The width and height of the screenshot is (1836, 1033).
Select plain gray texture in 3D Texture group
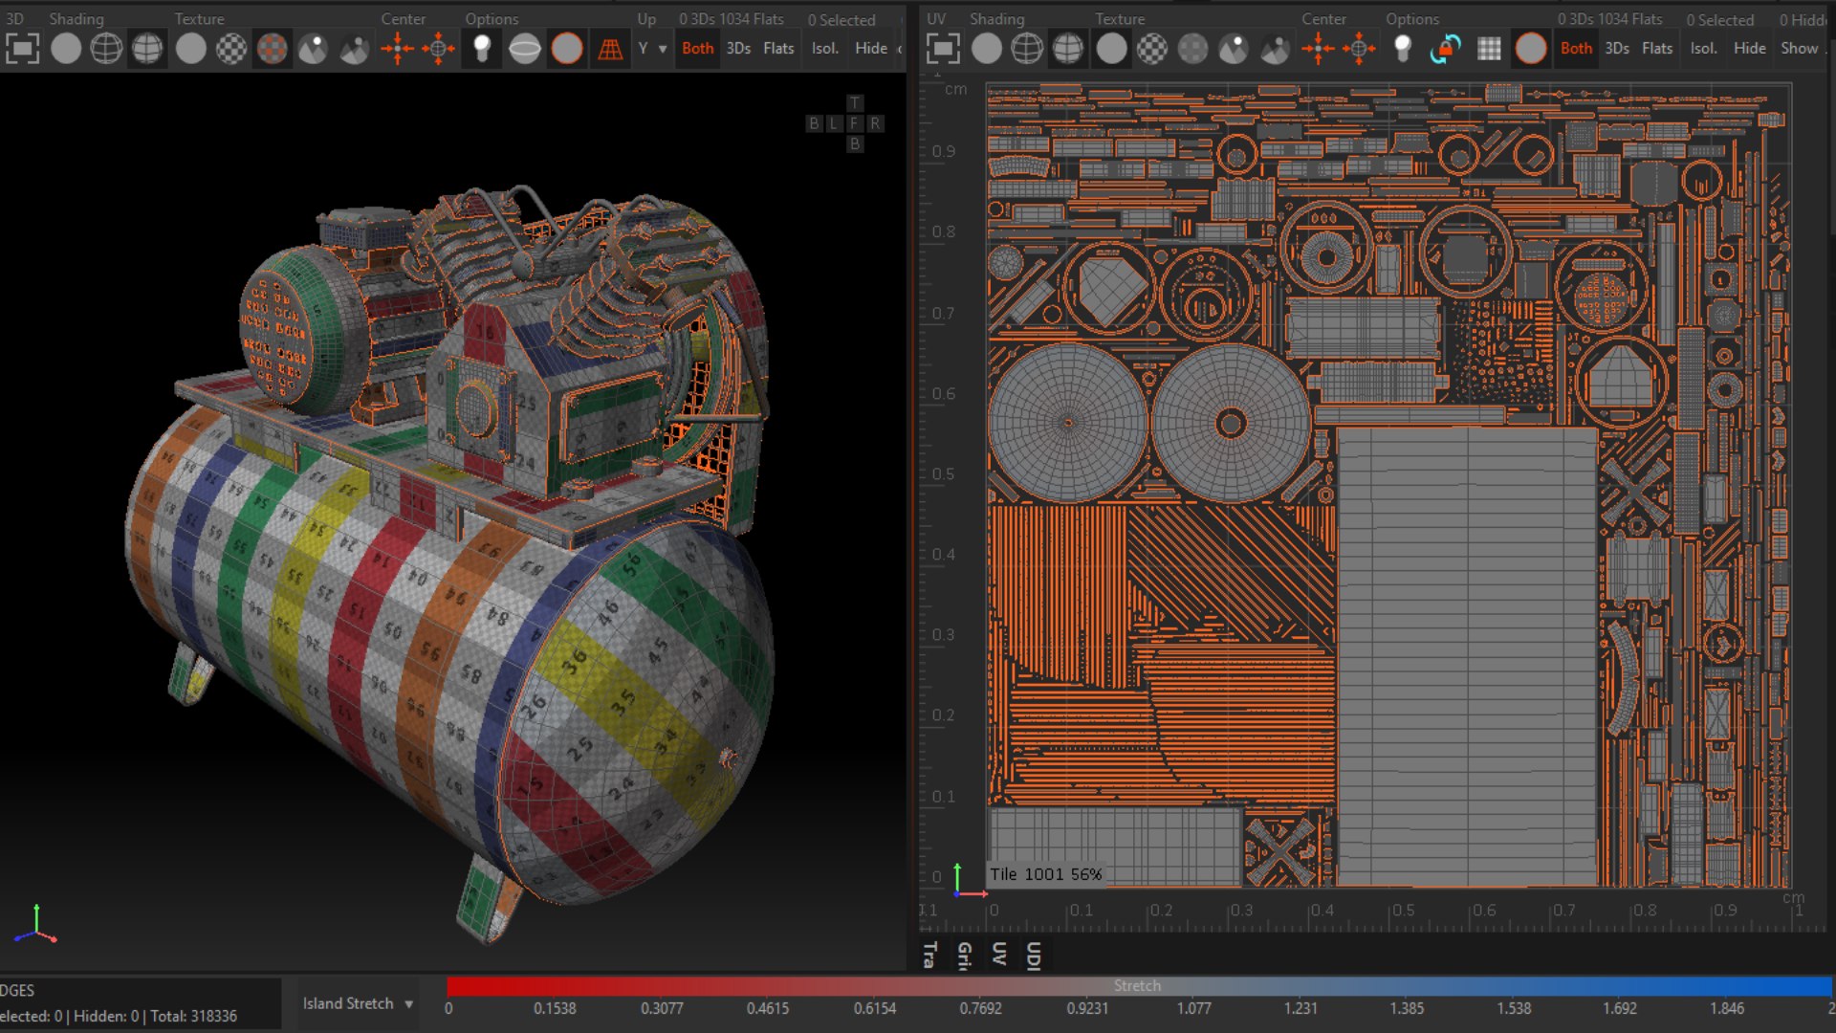click(x=191, y=49)
